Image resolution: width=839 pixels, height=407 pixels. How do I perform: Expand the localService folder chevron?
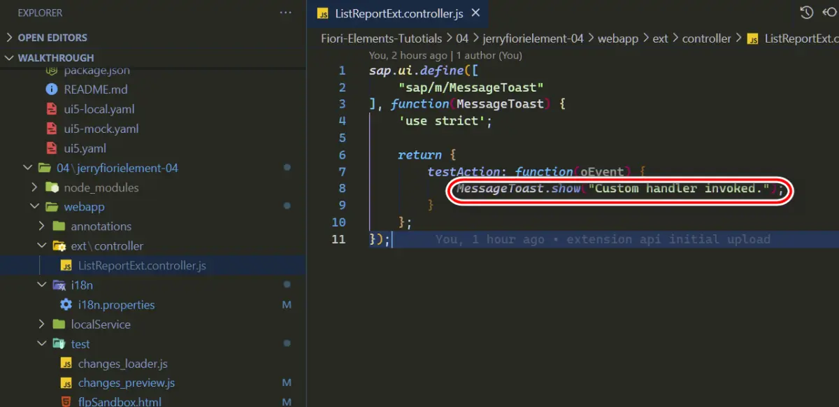(x=41, y=324)
